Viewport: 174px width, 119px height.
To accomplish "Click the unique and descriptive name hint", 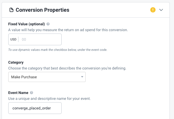I will click(x=49, y=99).
